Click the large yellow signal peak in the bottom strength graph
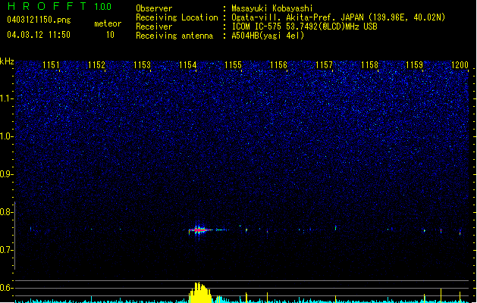 [200, 292]
